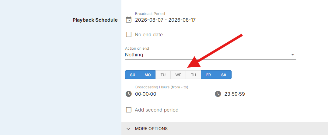Click the 00:00:00 start time field

171,94
